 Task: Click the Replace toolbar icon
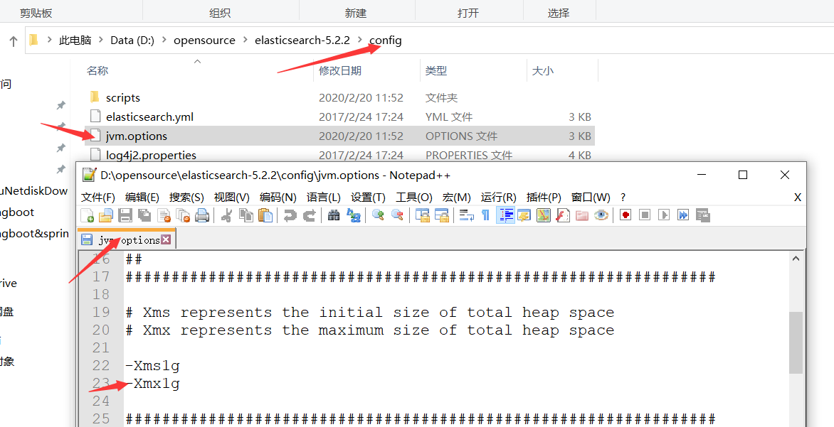point(353,215)
